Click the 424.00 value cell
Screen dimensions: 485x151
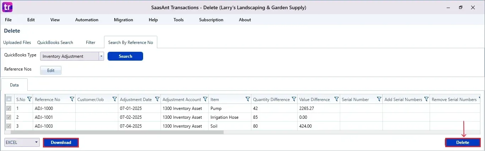click(x=318, y=126)
